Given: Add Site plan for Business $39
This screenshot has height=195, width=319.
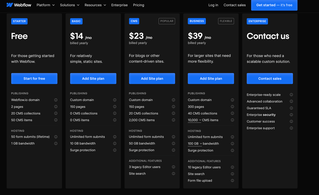Looking at the screenshot, I should [x=211, y=78].
